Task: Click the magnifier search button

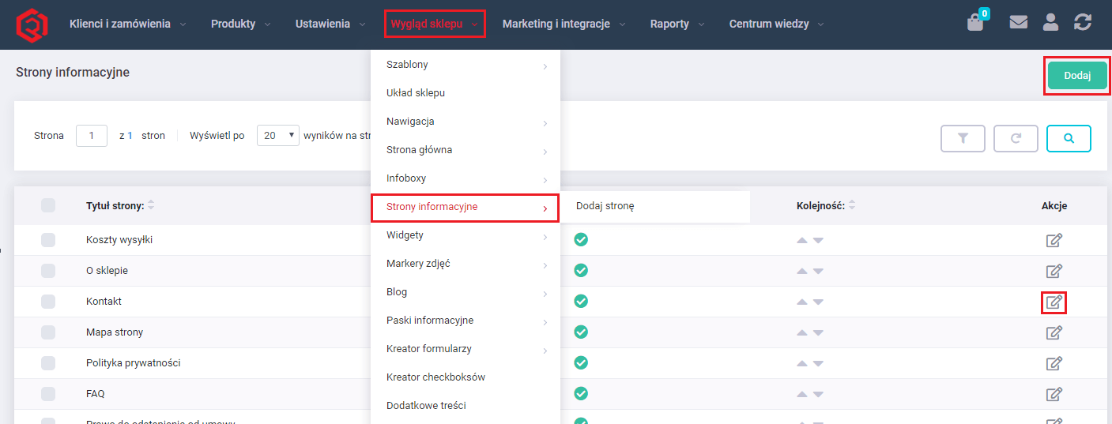Action: (x=1069, y=138)
